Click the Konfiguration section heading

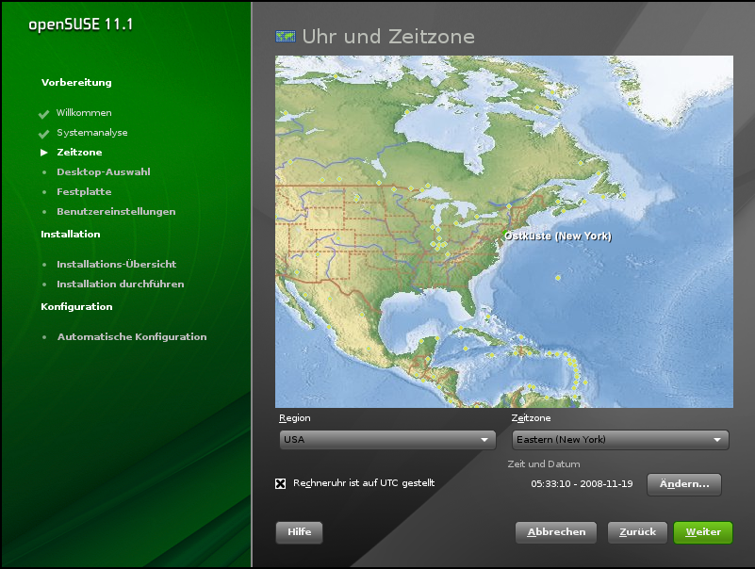pos(76,307)
